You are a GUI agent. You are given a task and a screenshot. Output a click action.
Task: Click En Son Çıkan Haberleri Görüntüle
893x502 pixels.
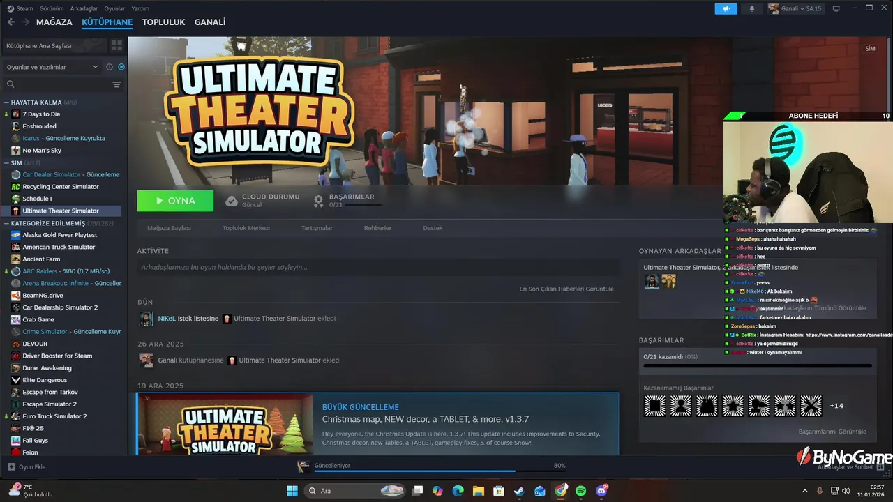point(566,289)
